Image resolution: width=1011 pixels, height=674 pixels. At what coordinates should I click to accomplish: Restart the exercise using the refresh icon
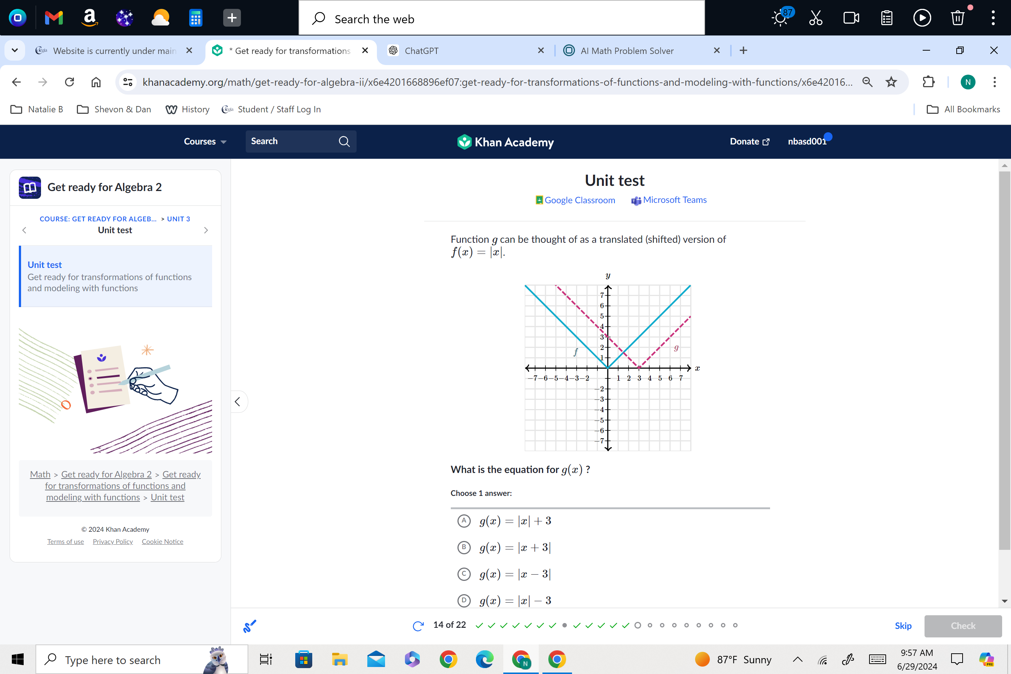(418, 626)
